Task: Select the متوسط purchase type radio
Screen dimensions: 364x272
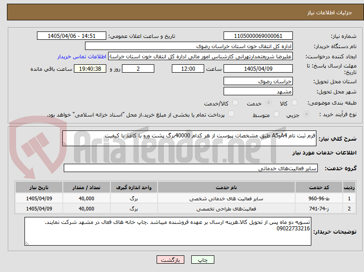Action: pos(276,114)
